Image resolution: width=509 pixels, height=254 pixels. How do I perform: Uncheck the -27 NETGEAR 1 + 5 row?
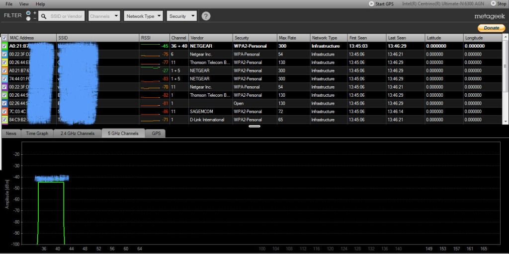tap(4, 70)
